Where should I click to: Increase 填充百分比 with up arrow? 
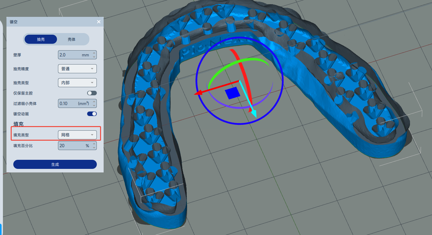tap(94, 144)
